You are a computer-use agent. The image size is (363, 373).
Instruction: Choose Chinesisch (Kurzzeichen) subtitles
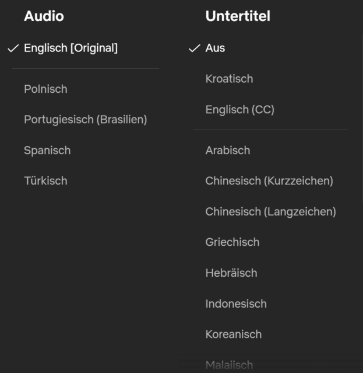point(269,181)
